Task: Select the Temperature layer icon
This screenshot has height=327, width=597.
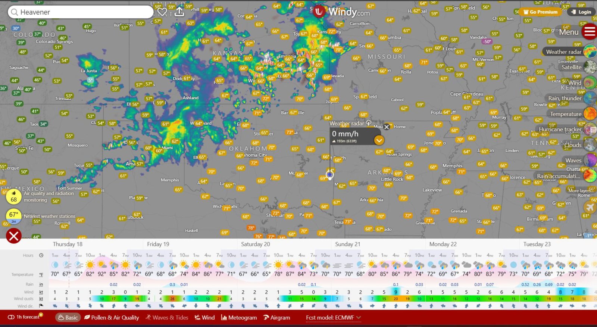Action: coord(590,114)
